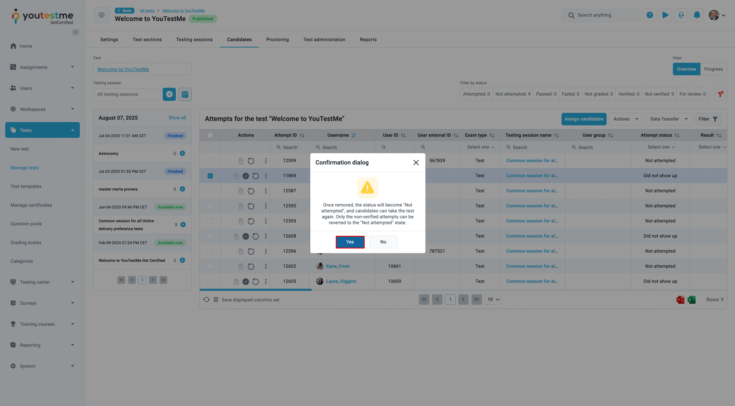Image resolution: width=735 pixels, height=406 pixels.
Task: Add candidates to Astronomy session plus icon
Action: point(182,153)
